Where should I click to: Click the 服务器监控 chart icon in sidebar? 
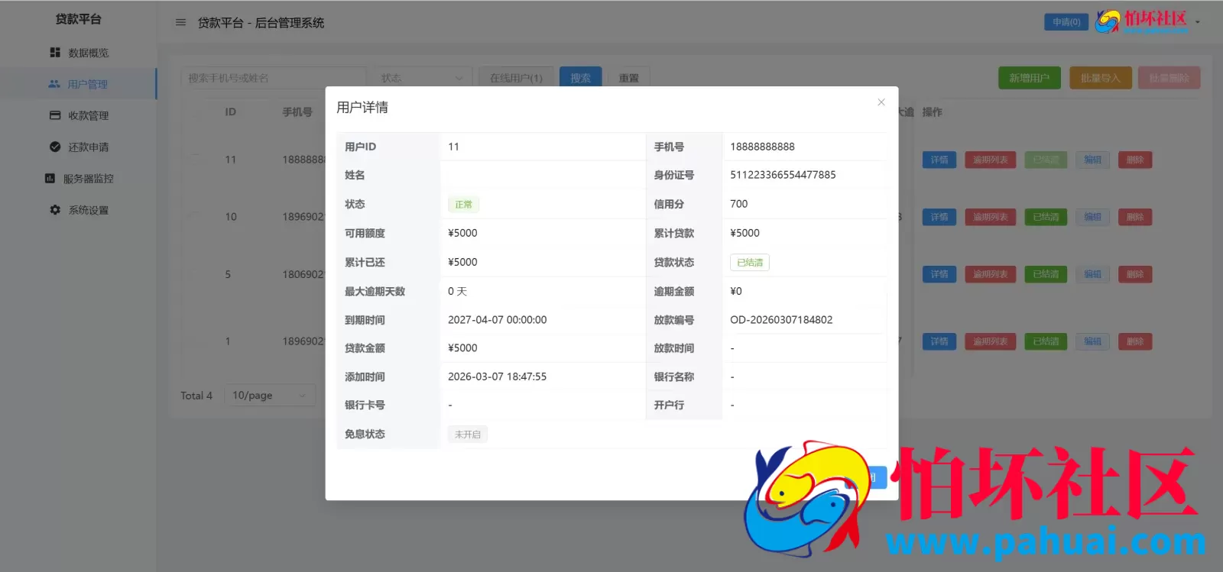pyautogui.click(x=50, y=178)
